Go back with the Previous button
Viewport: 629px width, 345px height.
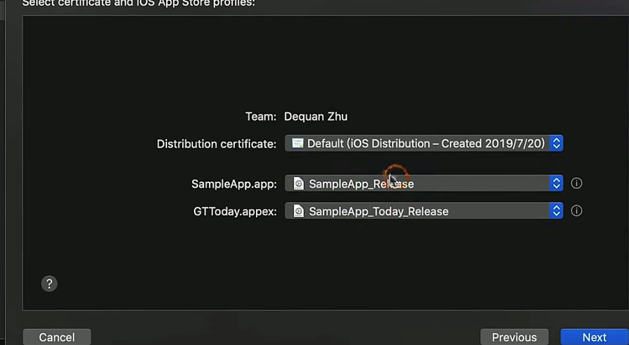click(514, 337)
